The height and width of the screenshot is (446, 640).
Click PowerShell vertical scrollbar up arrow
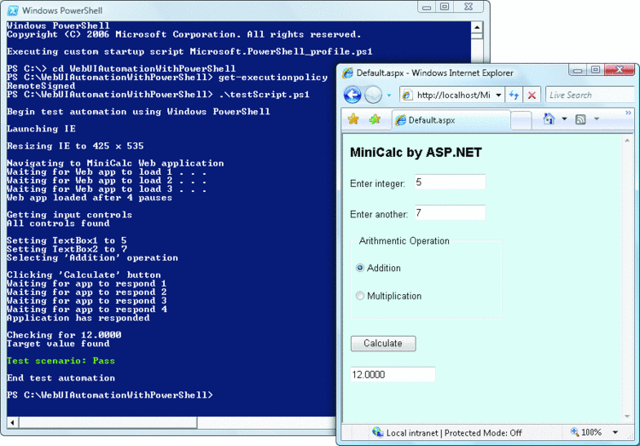[x=477, y=27]
